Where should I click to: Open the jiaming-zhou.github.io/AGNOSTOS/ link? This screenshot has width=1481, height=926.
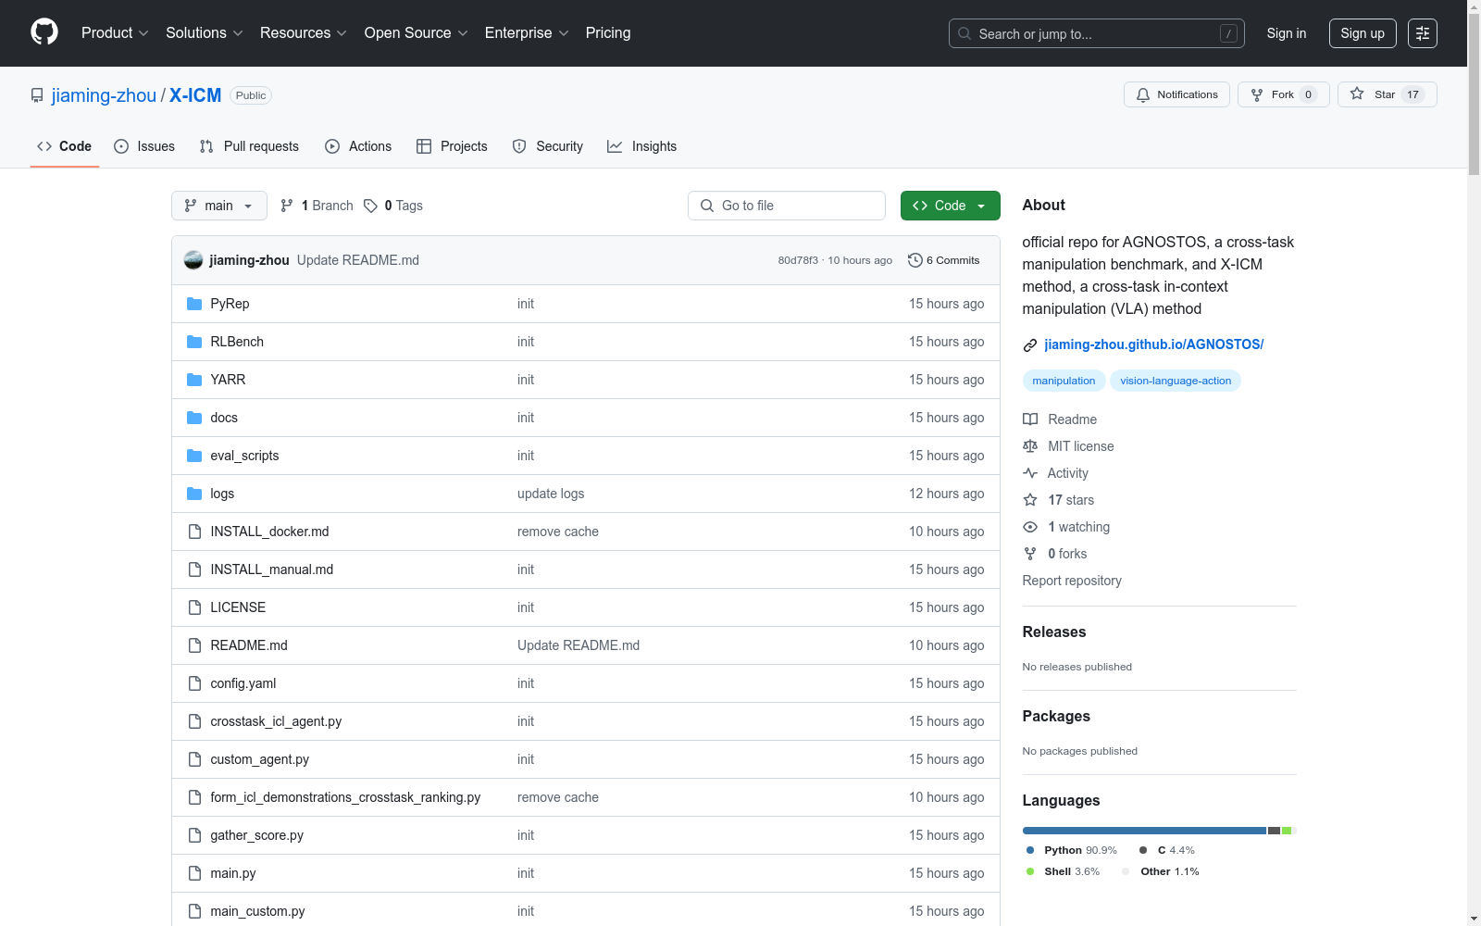pyautogui.click(x=1154, y=344)
